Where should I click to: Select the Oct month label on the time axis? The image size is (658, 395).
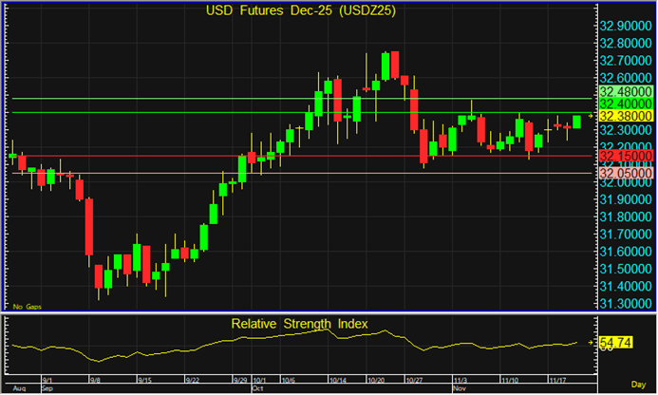[x=257, y=388]
